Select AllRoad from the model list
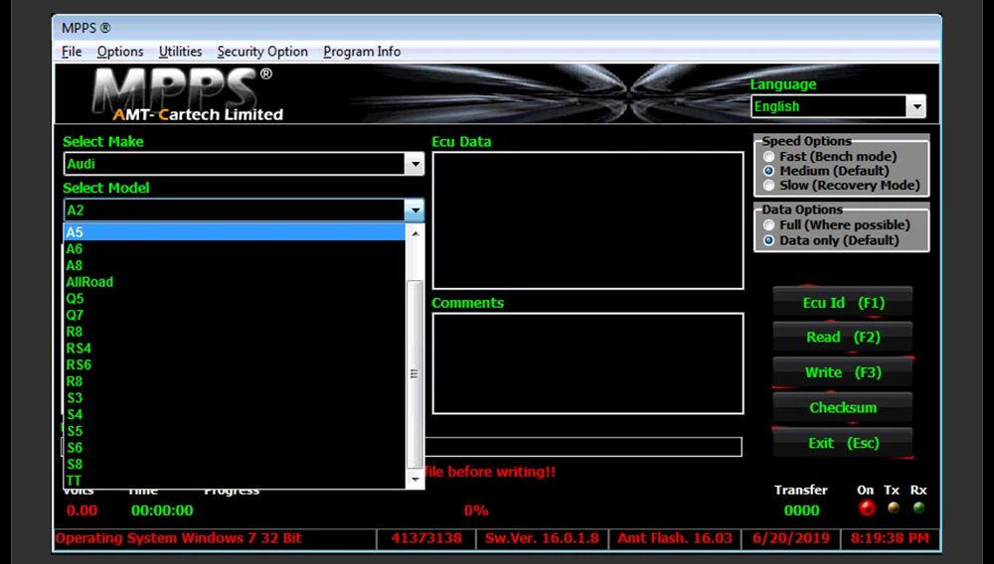This screenshot has height=564, width=994. (x=235, y=282)
